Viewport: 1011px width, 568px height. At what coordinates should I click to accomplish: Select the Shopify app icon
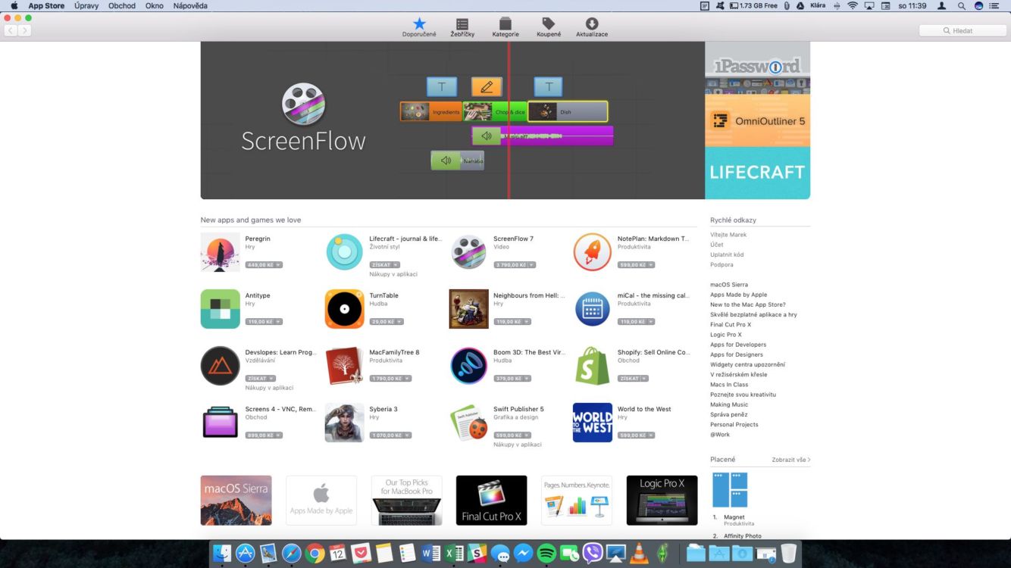click(x=592, y=366)
